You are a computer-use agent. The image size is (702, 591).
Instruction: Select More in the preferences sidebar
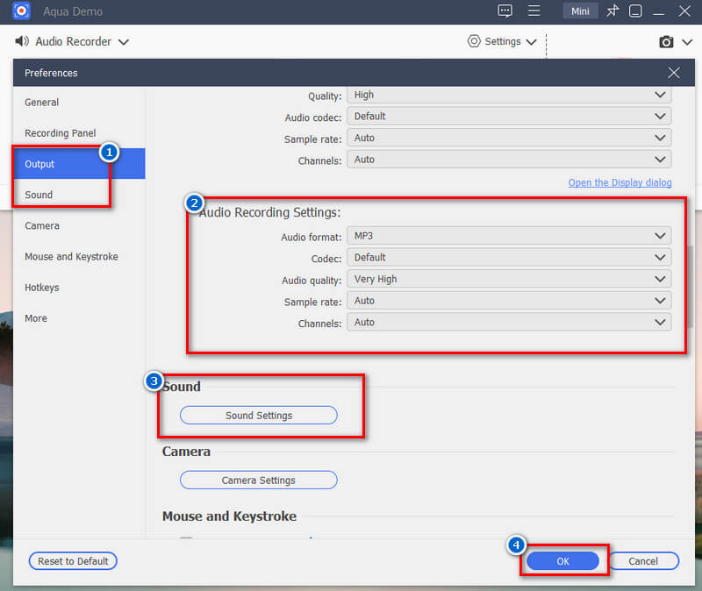[35, 317]
